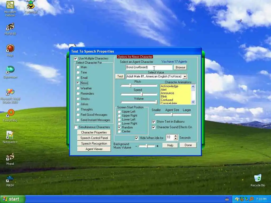This screenshot has width=271, height=203.
Task: Adjust the Pitch slider
Action: coord(130,85)
